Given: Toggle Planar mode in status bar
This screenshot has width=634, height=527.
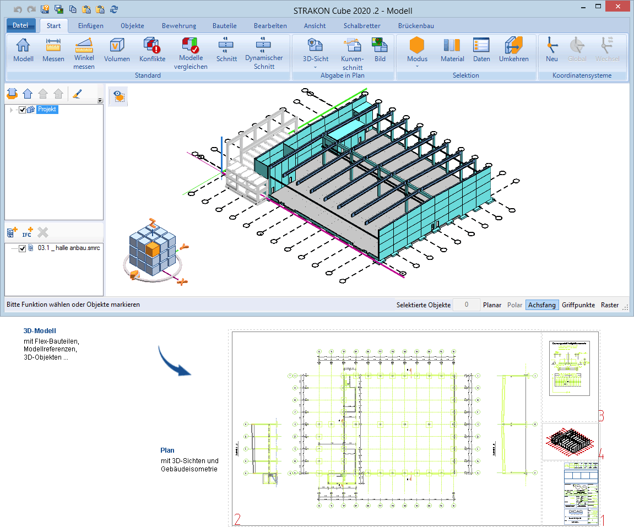Looking at the screenshot, I should click(x=492, y=305).
